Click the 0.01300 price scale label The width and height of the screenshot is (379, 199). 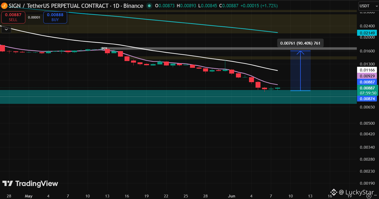tap(367, 64)
